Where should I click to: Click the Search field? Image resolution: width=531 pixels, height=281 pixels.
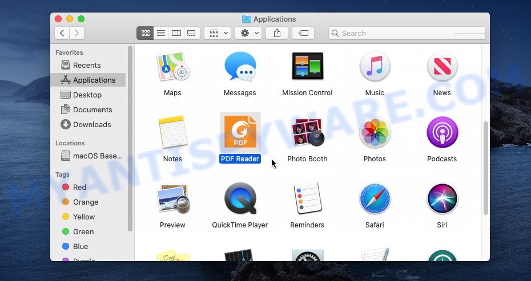pyautogui.click(x=407, y=33)
